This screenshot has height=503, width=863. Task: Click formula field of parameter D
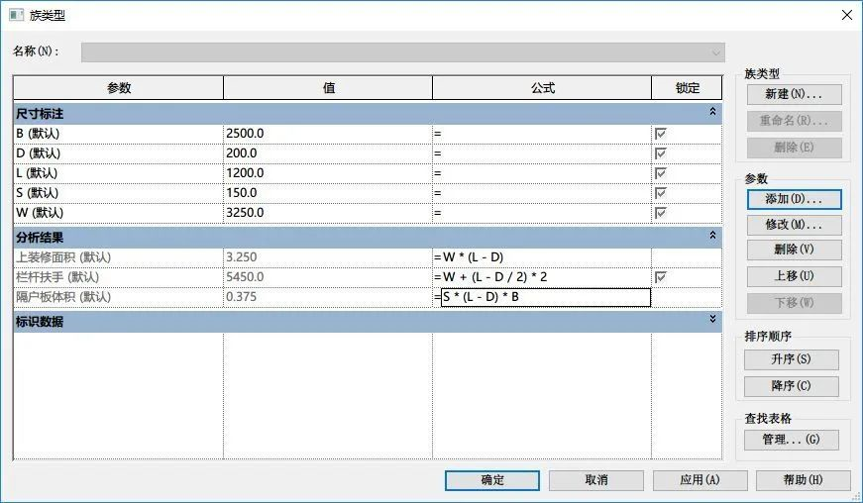click(x=542, y=153)
